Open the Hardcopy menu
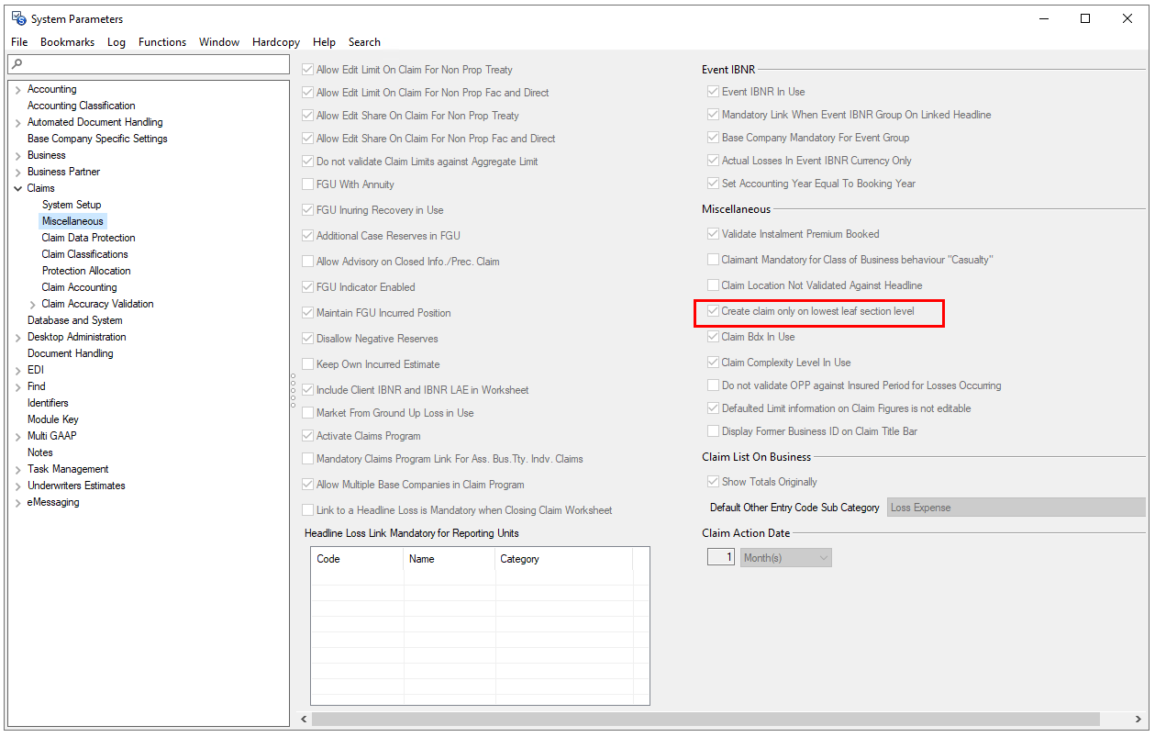The height and width of the screenshot is (737, 1155). pos(275,42)
